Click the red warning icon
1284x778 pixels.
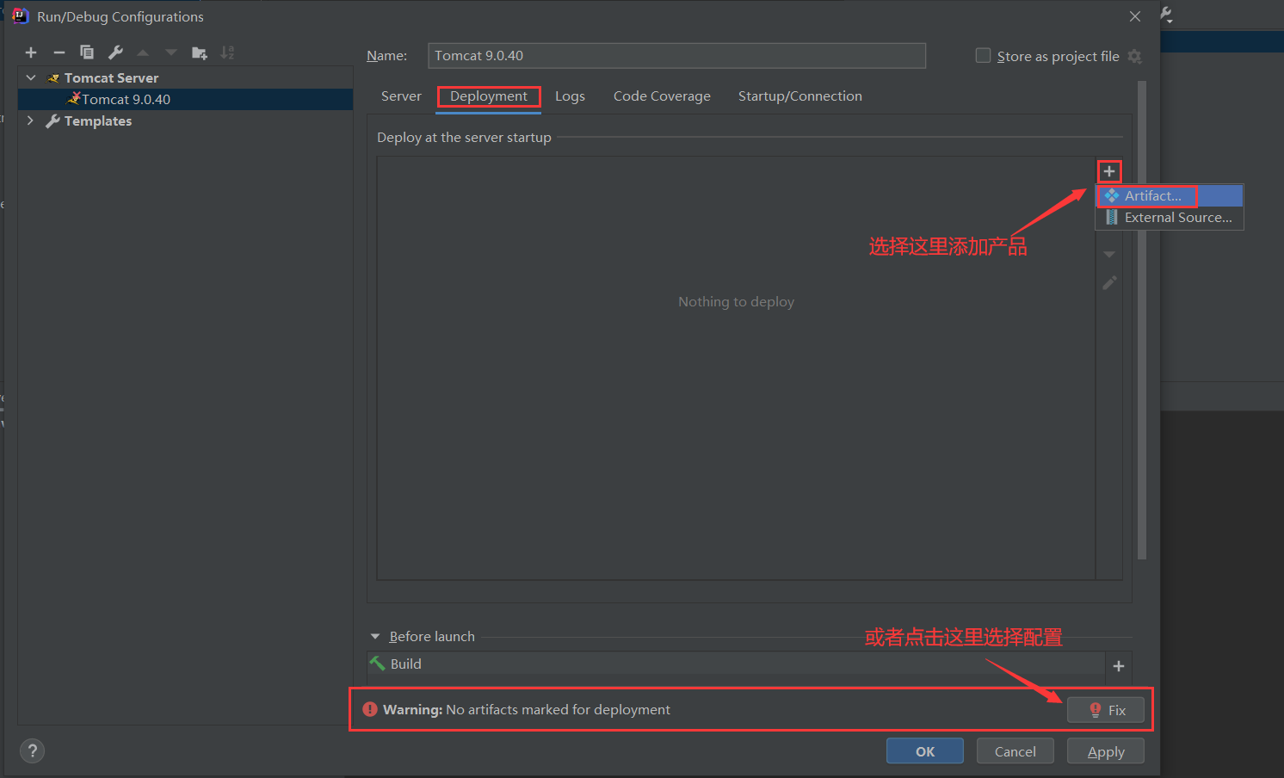tap(370, 709)
